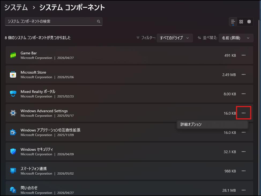Click the Mixed Reality ポータル app icon
This screenshot has height=196, width=261.
13,94
